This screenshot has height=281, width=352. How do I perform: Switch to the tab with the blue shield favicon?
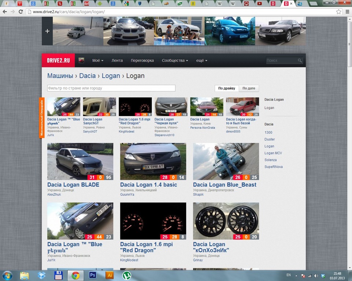coord(140,4)
